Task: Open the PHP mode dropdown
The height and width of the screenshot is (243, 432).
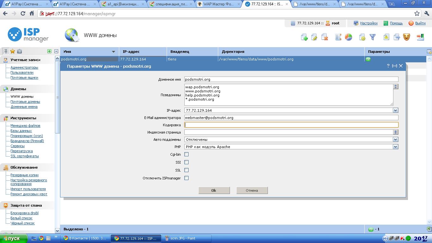Action: 395,147
